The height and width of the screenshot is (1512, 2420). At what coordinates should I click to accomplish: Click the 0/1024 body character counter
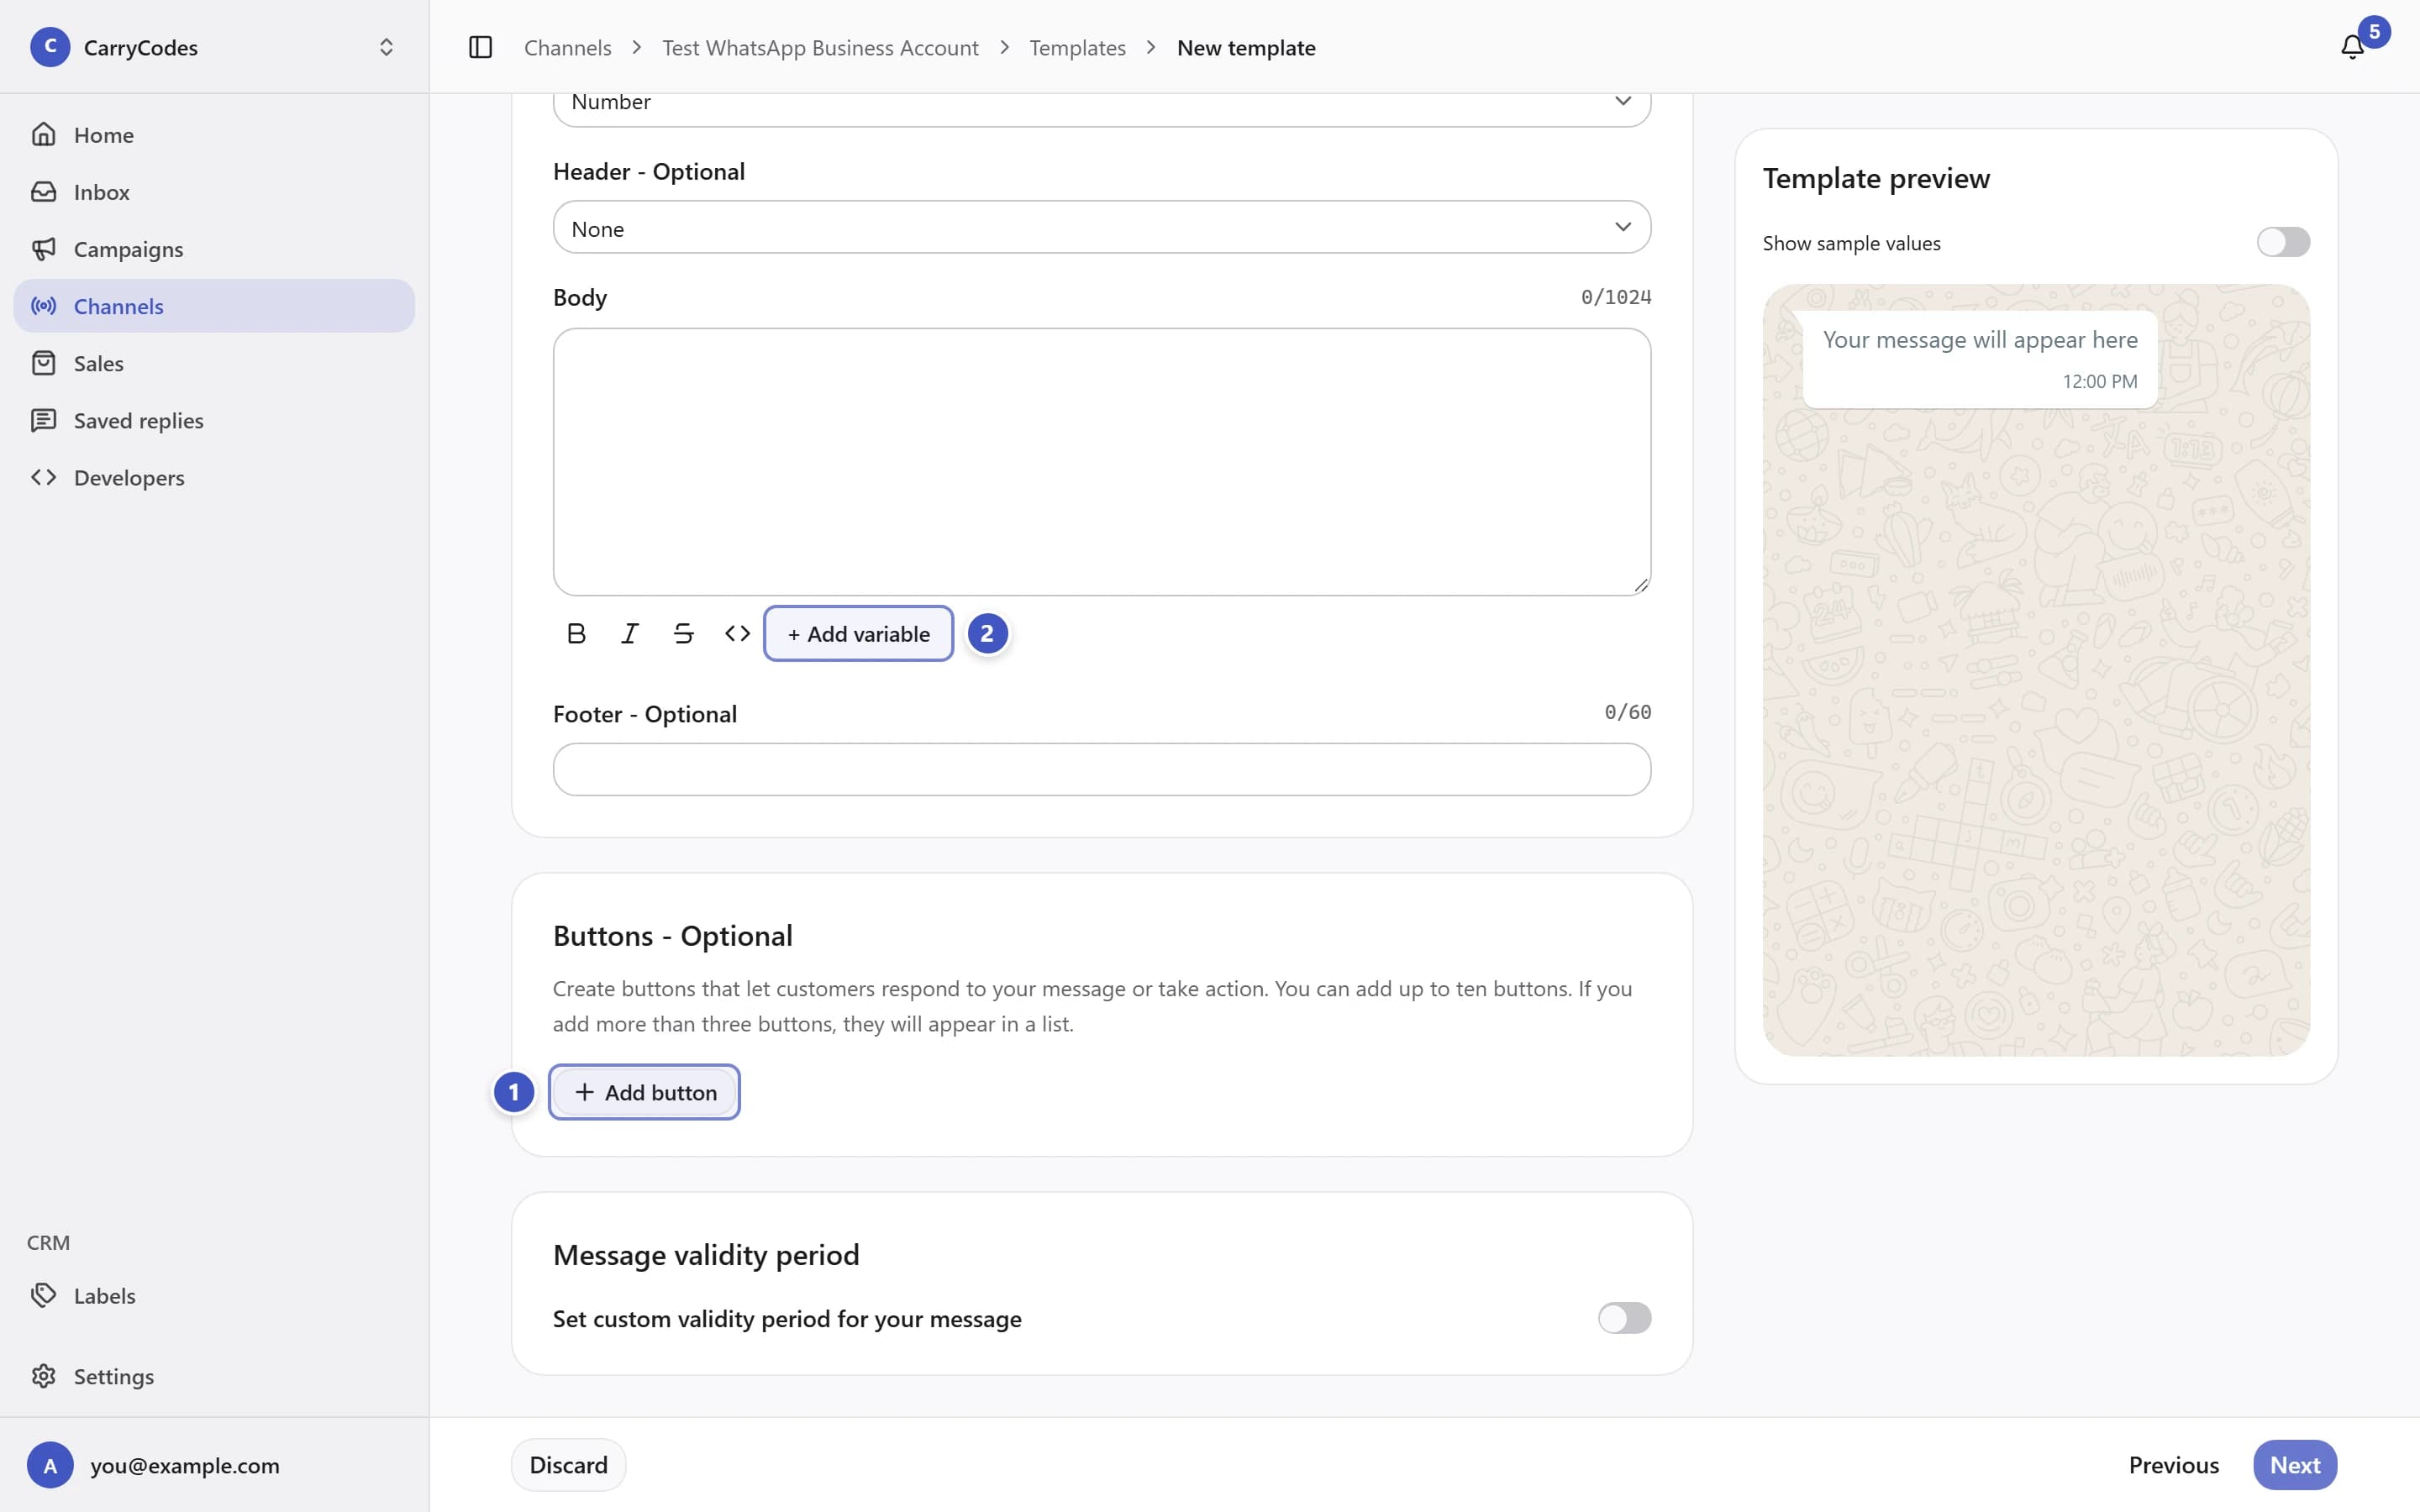point(1616,297)
